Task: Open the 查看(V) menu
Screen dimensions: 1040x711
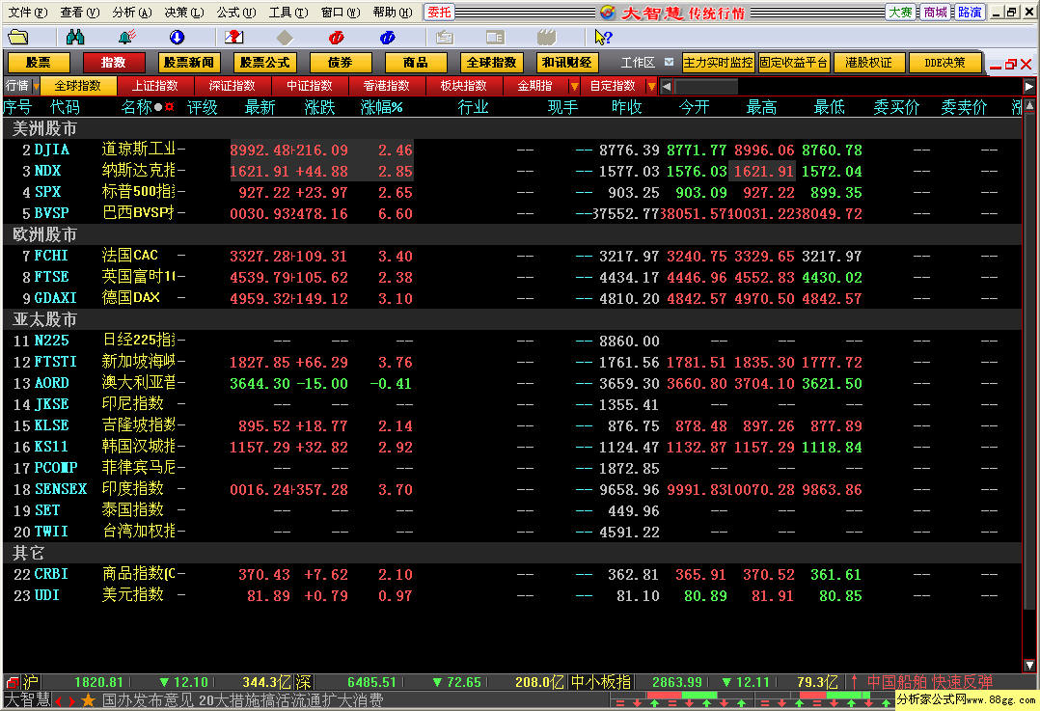Action: 79,12
